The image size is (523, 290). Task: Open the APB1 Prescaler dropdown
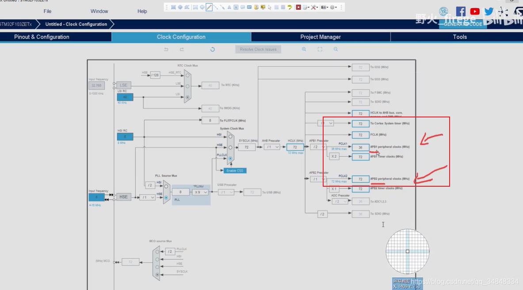317,147
